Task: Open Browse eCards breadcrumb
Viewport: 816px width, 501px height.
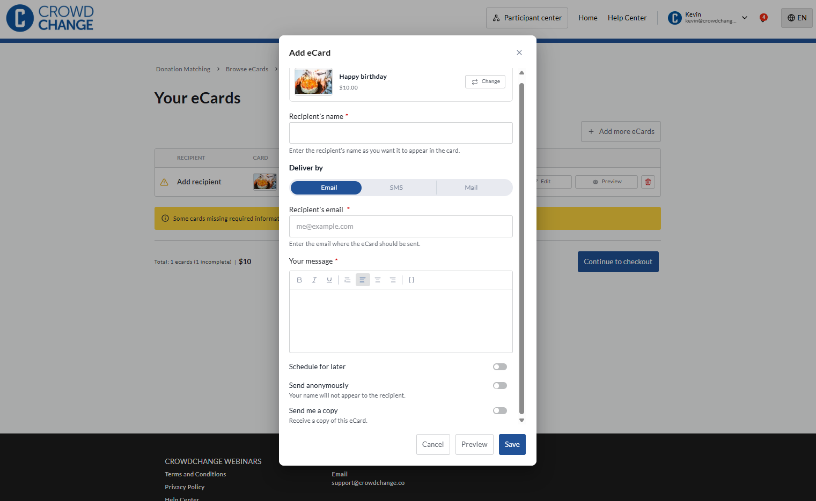Action: (247, 69)
